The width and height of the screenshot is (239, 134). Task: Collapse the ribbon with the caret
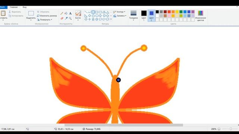tap(237, 7)
